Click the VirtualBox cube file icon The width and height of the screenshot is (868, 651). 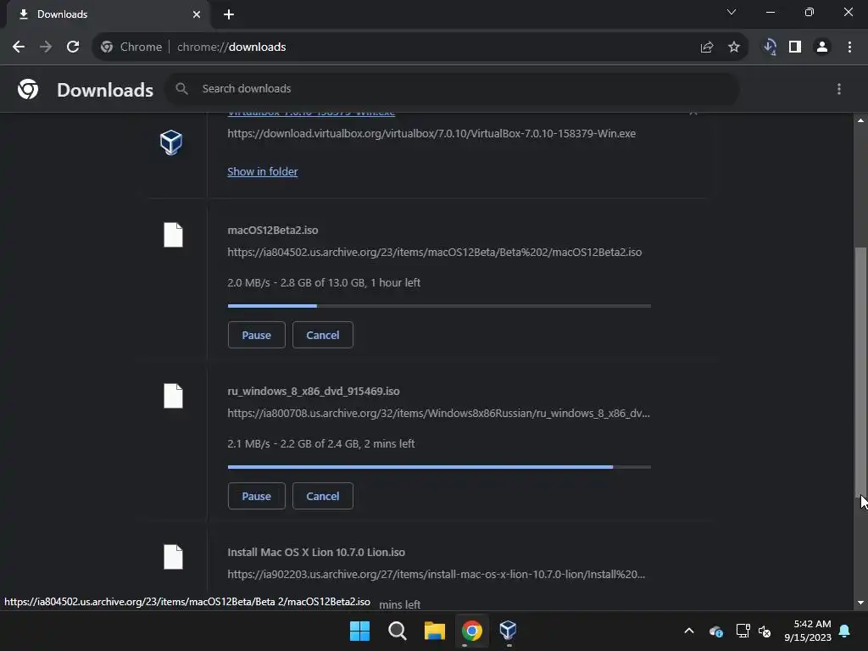point(171,142)
